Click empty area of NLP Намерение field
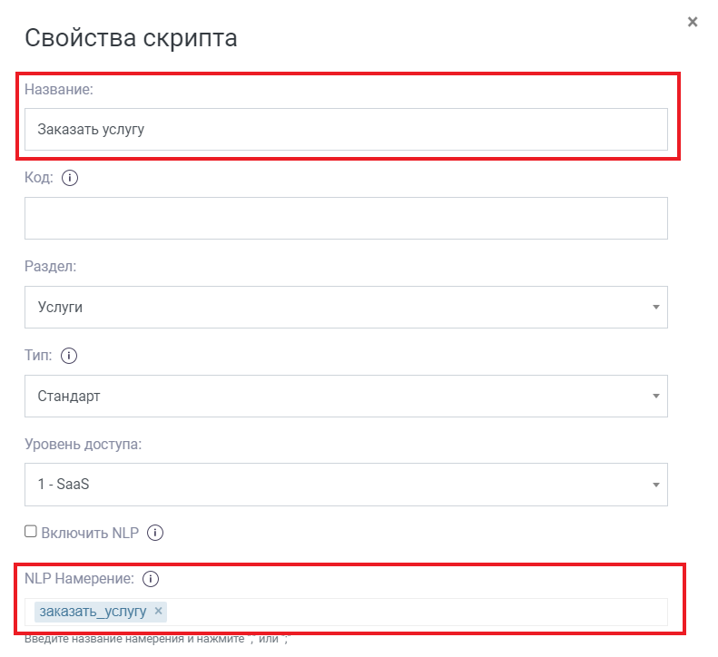This screenshot has width=718, height=657. pyautogui.click(x=418, y=612)
